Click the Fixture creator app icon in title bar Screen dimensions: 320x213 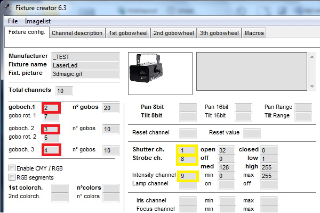tap(6, 7)
